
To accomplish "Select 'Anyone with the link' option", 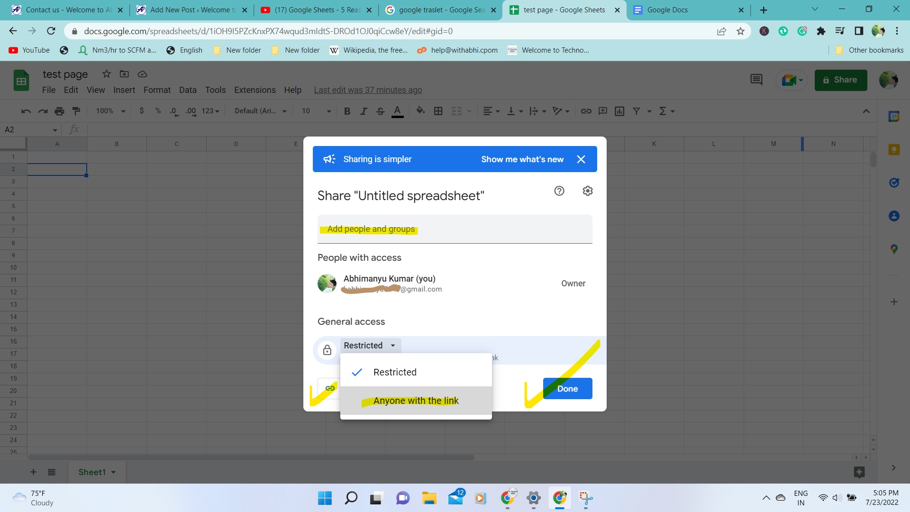I will [416, 400].
